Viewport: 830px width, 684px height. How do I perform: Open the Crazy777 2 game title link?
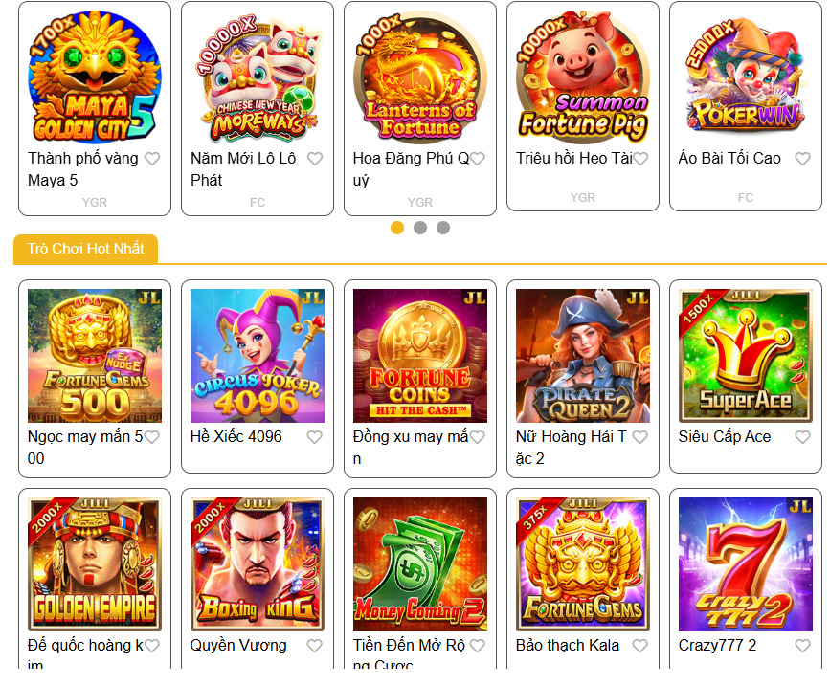pos(717,646)
